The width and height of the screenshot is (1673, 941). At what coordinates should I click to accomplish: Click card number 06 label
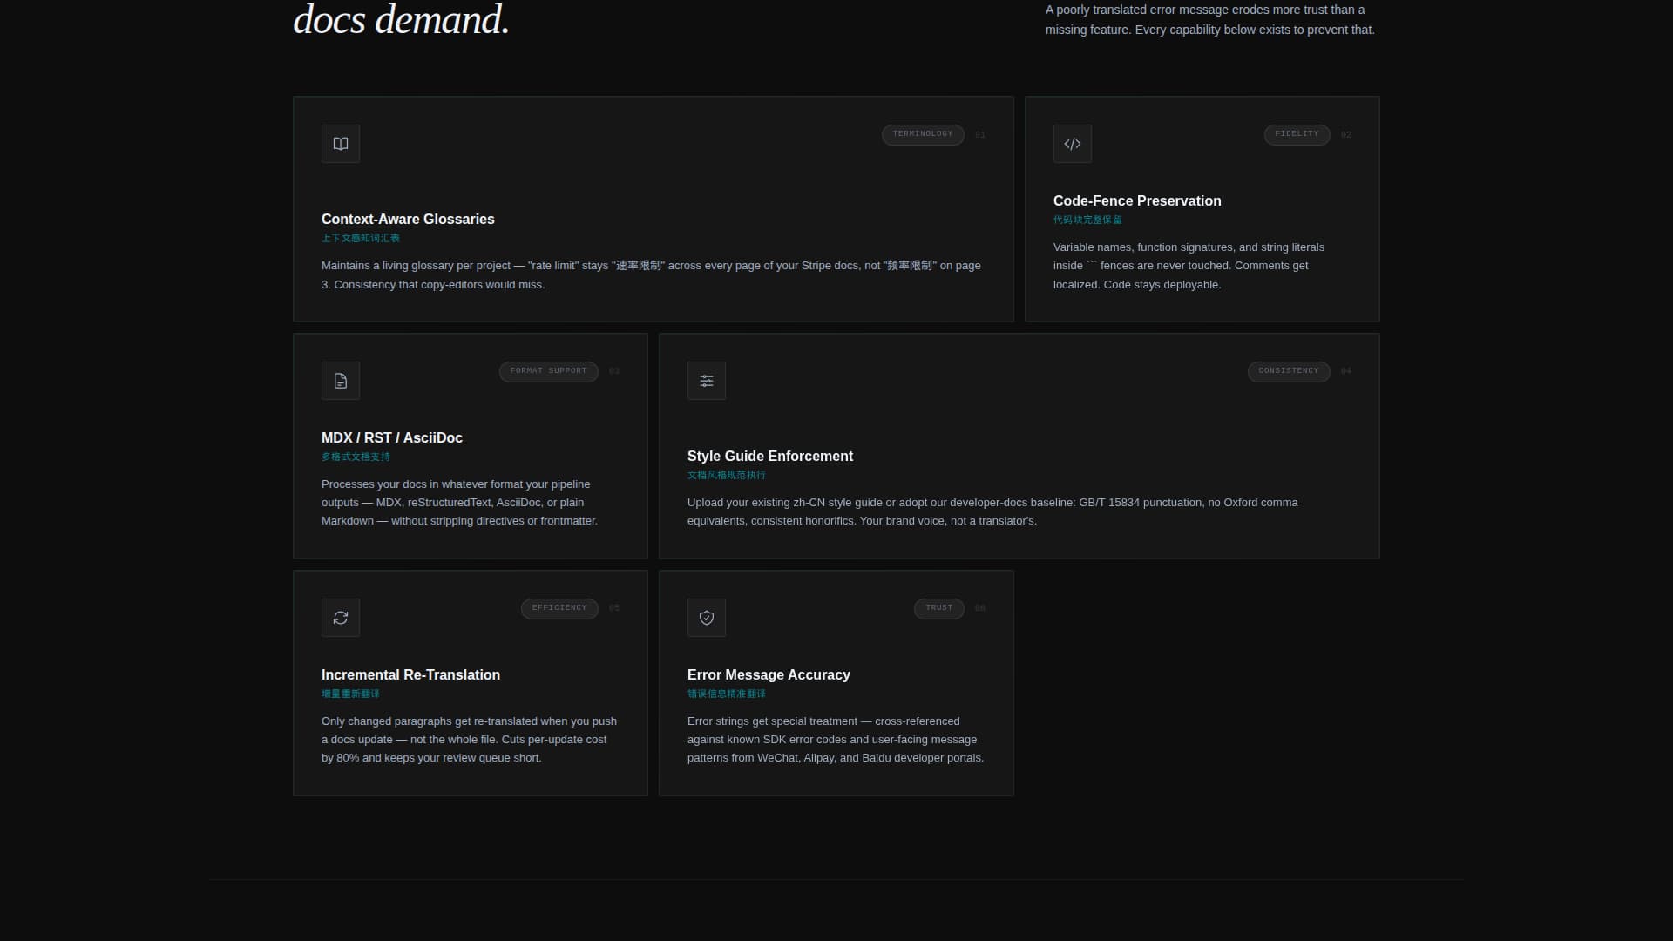(x=980, y=609)
